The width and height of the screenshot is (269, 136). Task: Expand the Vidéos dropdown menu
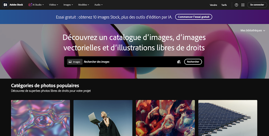(53, 5)
